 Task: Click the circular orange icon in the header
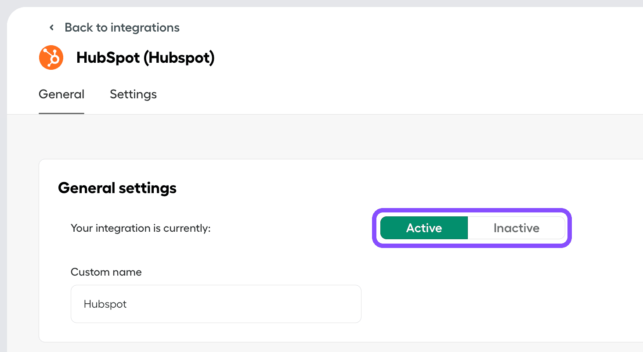click(x=51, y=57)
